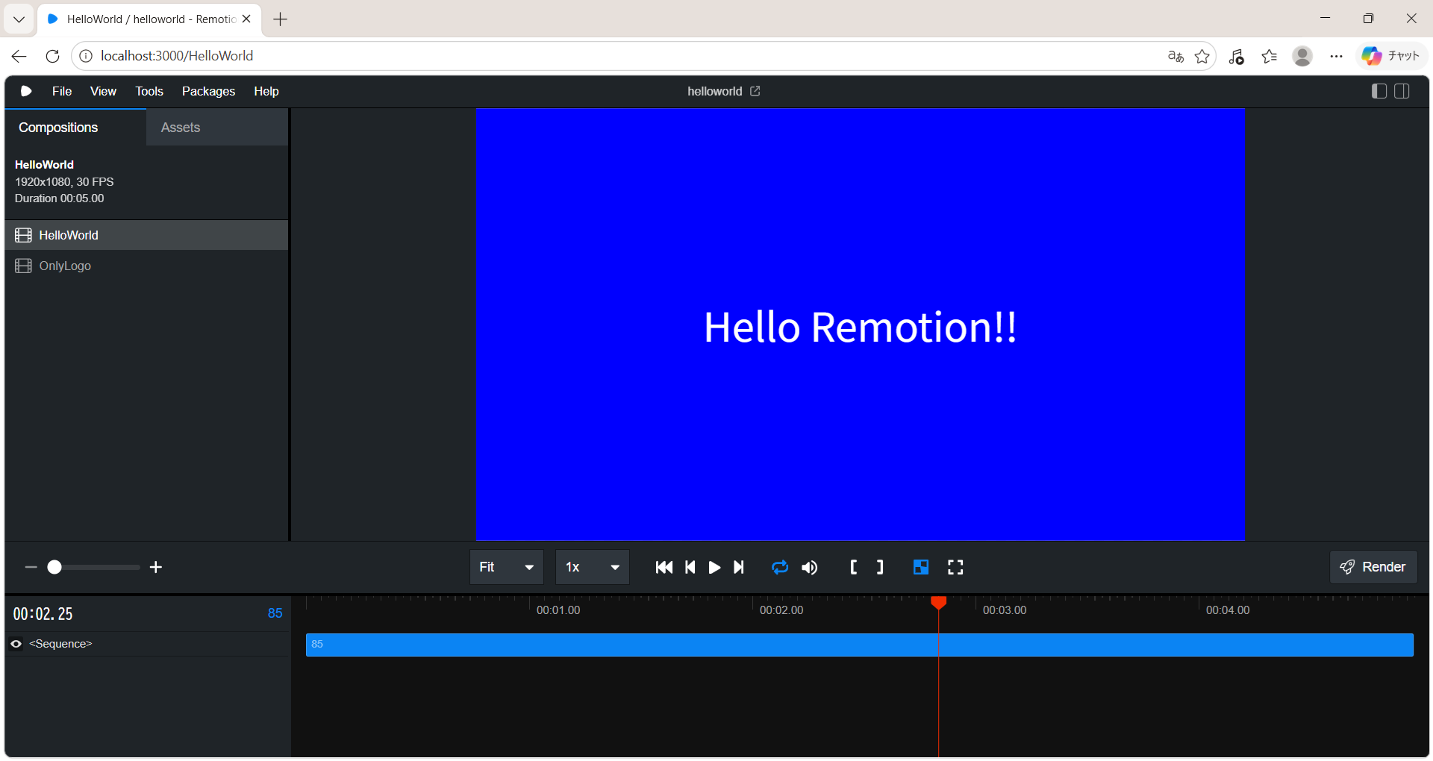1433x761 pixels.
Task: Click the timeline zoom slider handle
Action: tap(54, 568)
